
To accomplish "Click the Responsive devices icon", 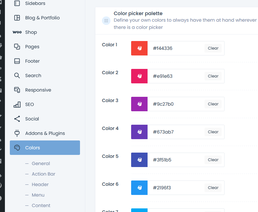I will pos(17,90).
